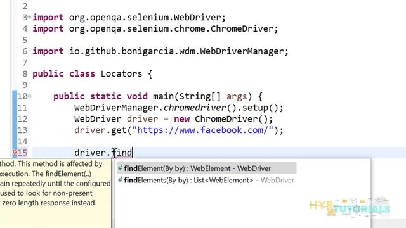The width and height of the screenshot is (406, 228).
Task: Click the WebDriver import on line 3
Action: click(129, 17)
